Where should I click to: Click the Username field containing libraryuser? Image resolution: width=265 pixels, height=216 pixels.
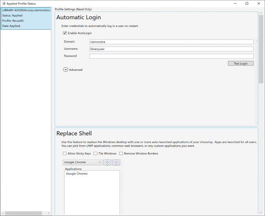[171, 49]
